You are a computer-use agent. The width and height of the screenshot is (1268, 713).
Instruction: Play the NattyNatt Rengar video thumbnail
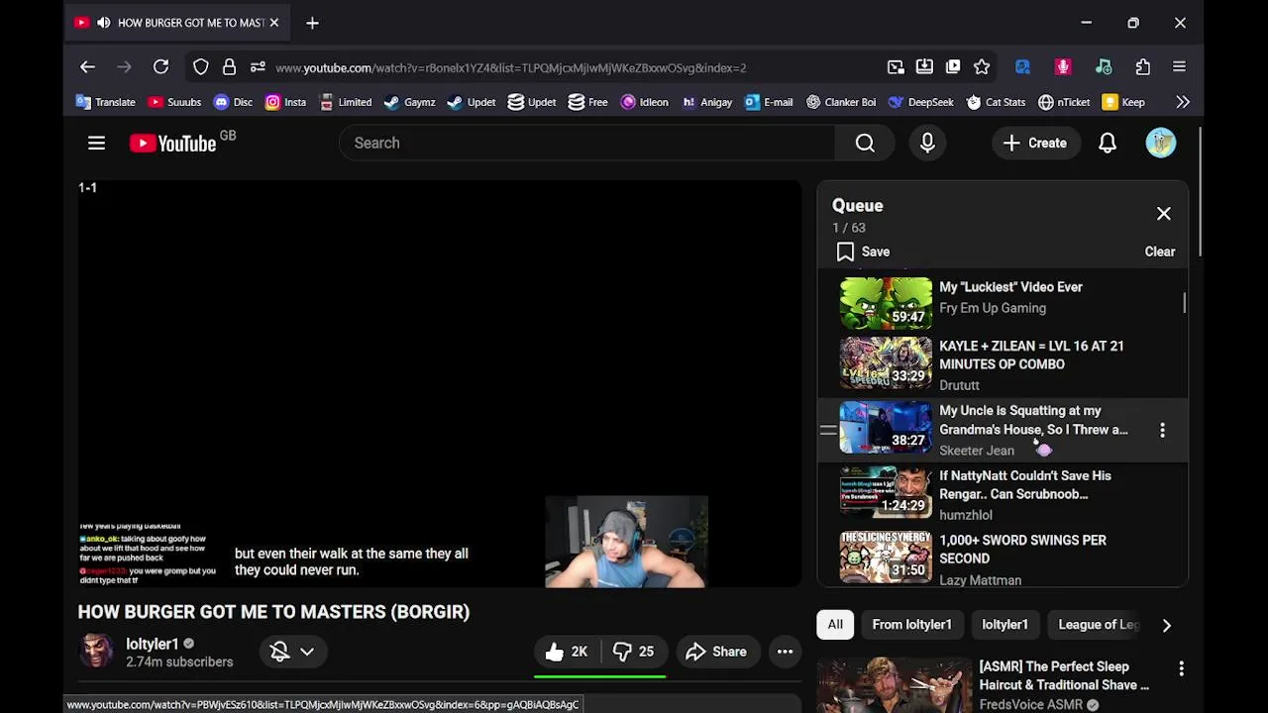[x=887, y=493]
